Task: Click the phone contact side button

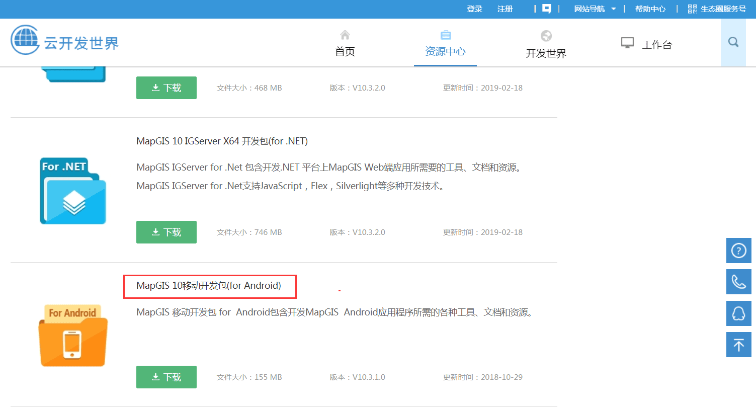Action: [739, 282]
